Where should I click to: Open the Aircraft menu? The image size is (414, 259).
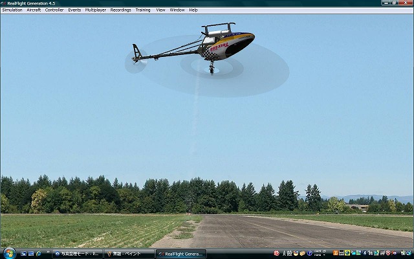tap(34, 10)
